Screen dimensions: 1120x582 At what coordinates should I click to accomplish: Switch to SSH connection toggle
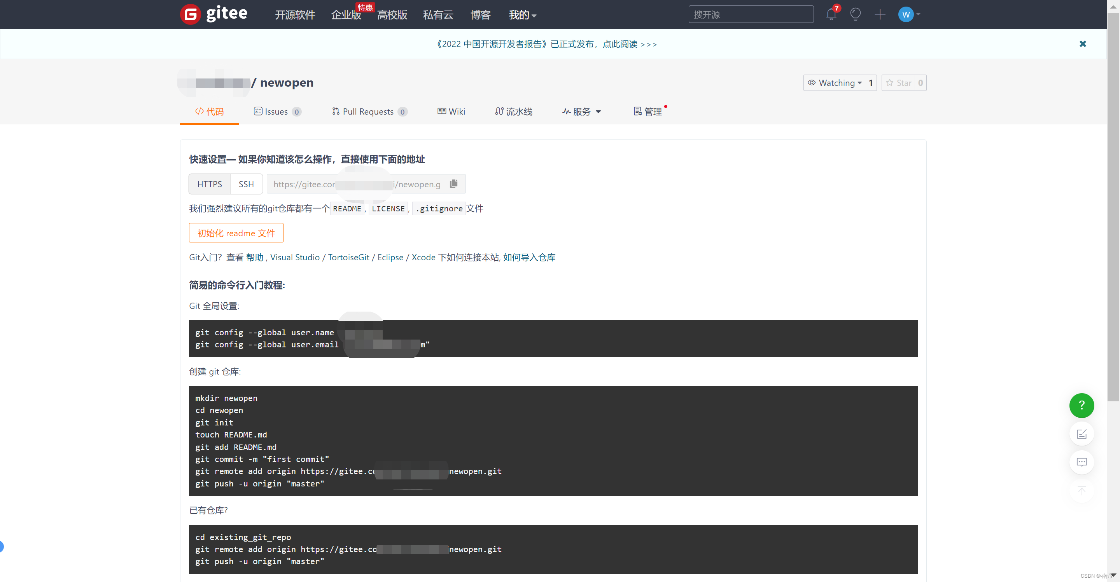tap(247, 185)
